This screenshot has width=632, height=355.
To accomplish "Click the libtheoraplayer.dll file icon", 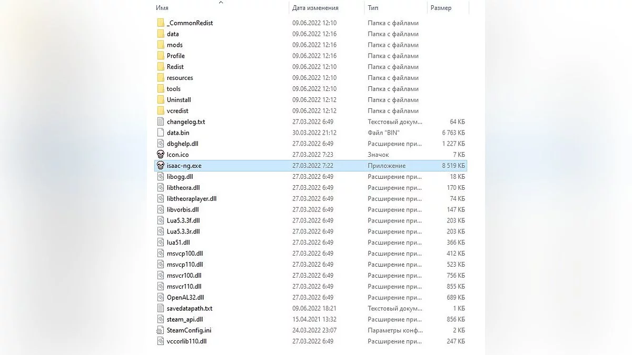I will (x=161, y=199).
